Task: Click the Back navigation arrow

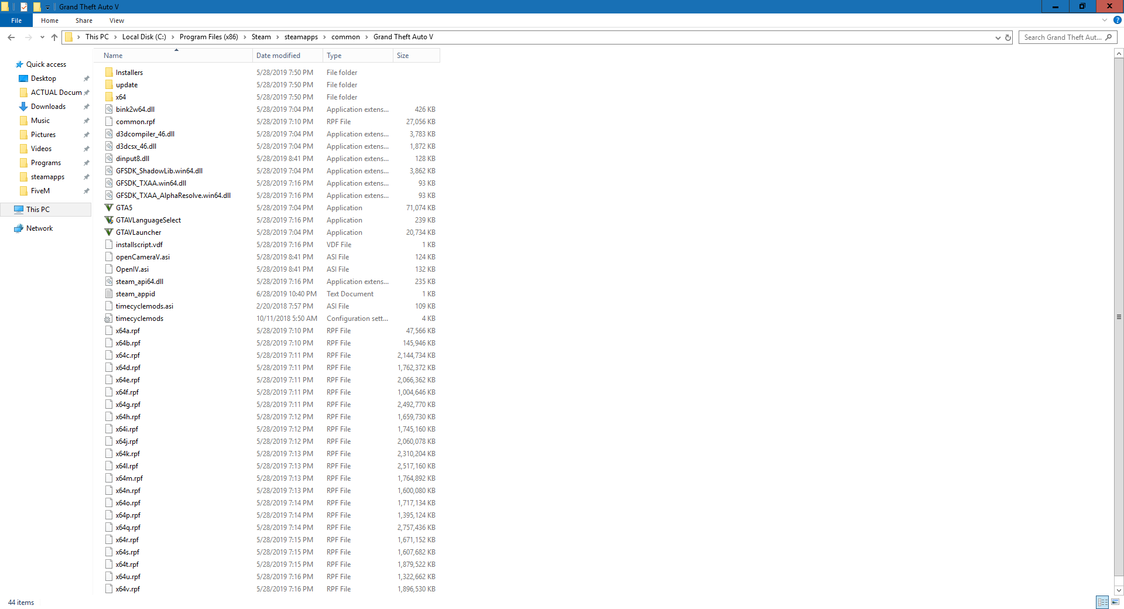Action: pyautogui.click(x=11, y=37)
